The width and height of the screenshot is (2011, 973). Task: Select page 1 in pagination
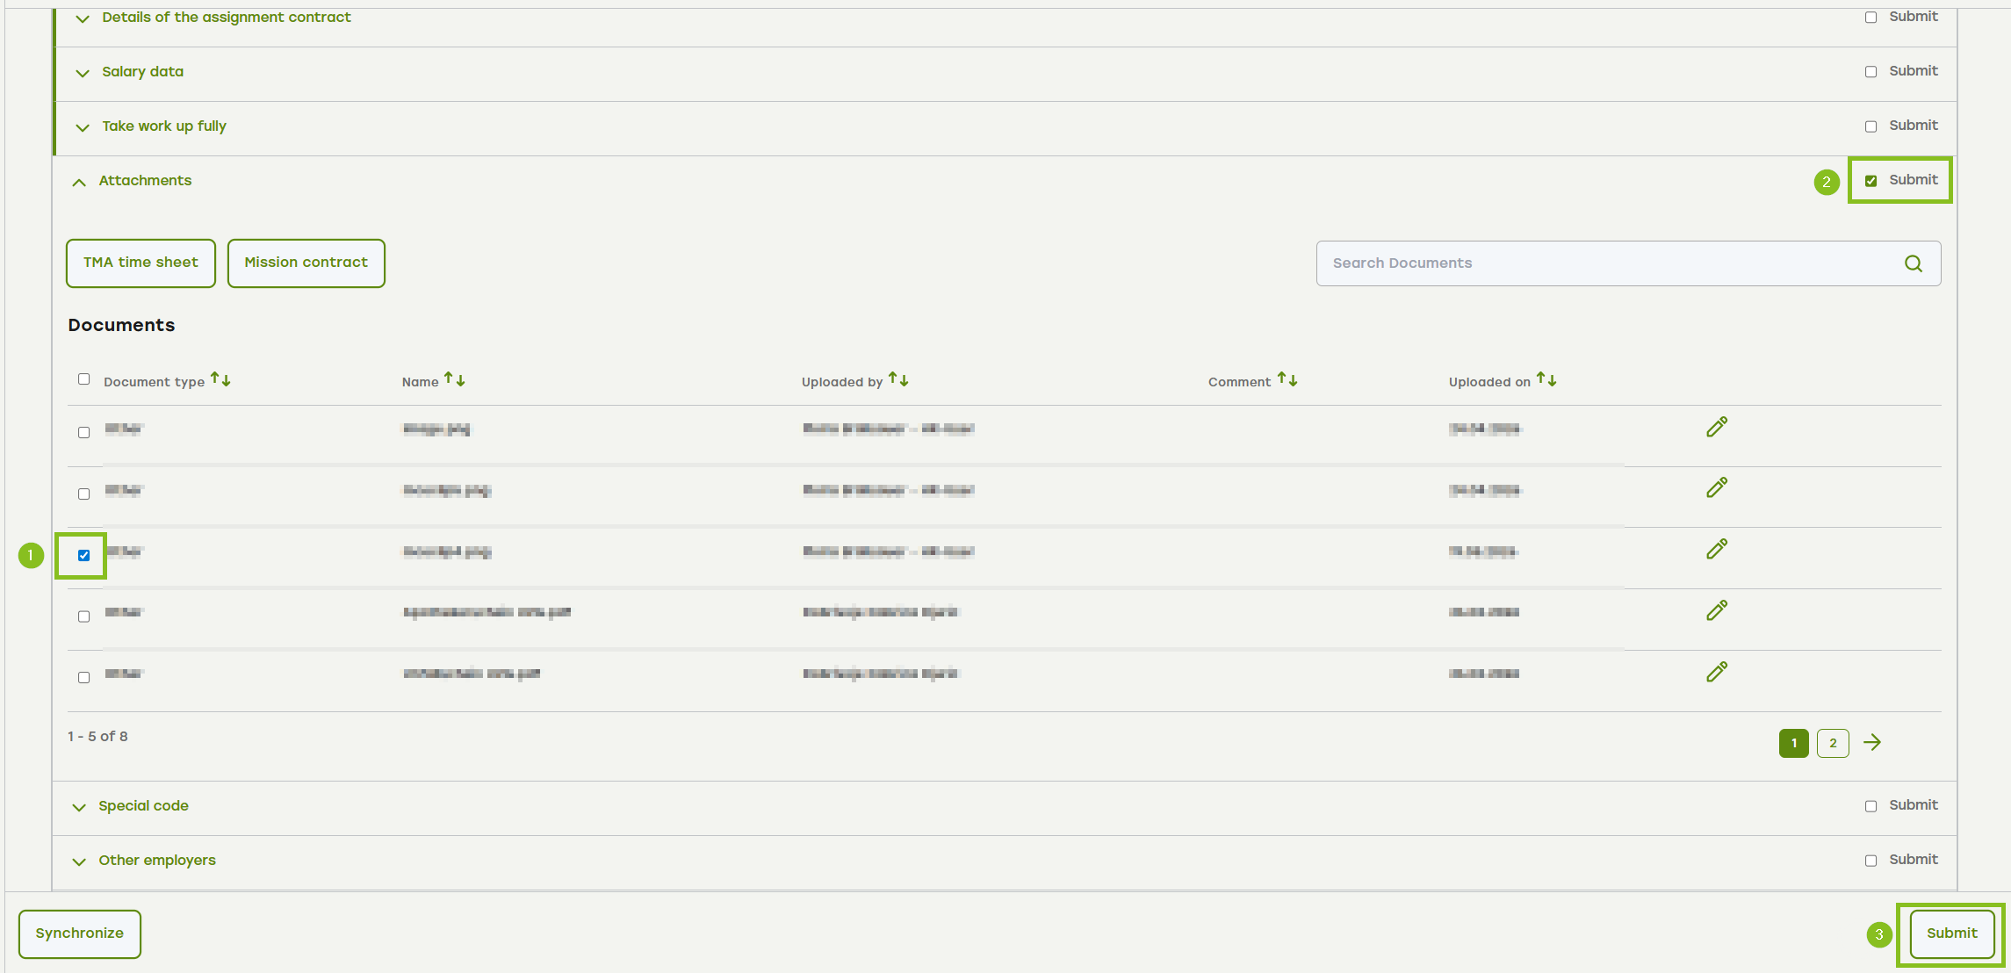(1794, 743)
